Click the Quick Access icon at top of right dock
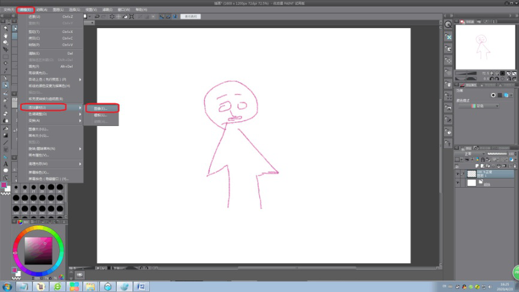This screenshot has width=519, height=292. tap(448, 25)
